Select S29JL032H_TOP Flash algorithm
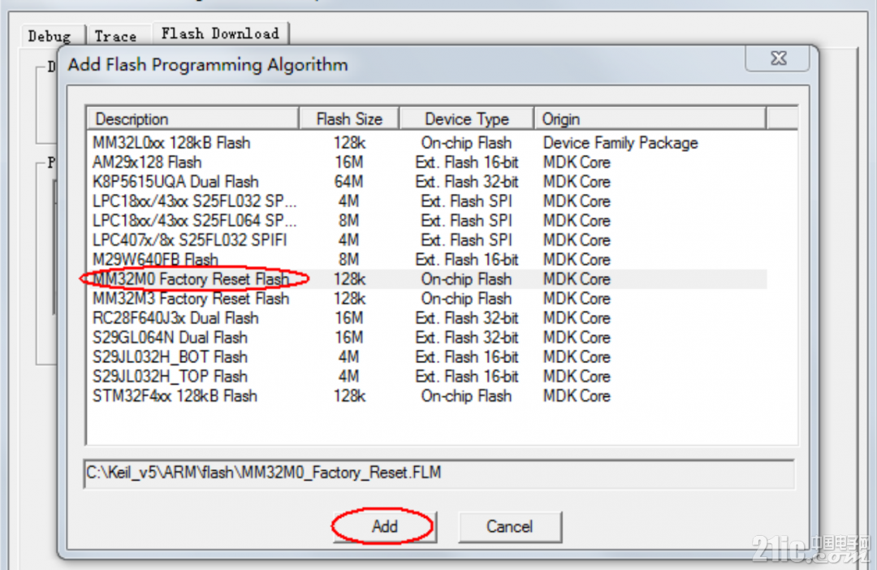The image size is (877, 570). click(x=427, y=377)
